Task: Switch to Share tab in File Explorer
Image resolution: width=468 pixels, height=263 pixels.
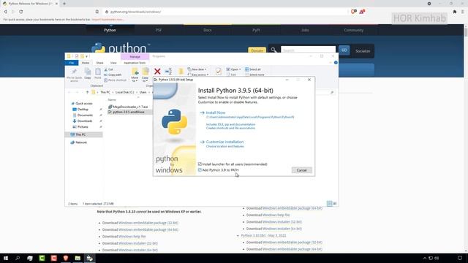Action: click(x=99, y=63)
